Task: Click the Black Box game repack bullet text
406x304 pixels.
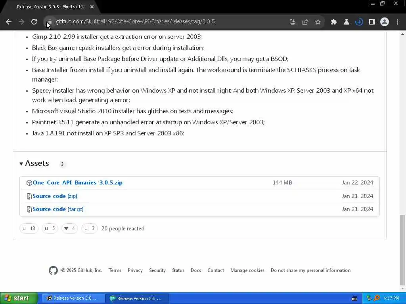Action: pos(118,48)
